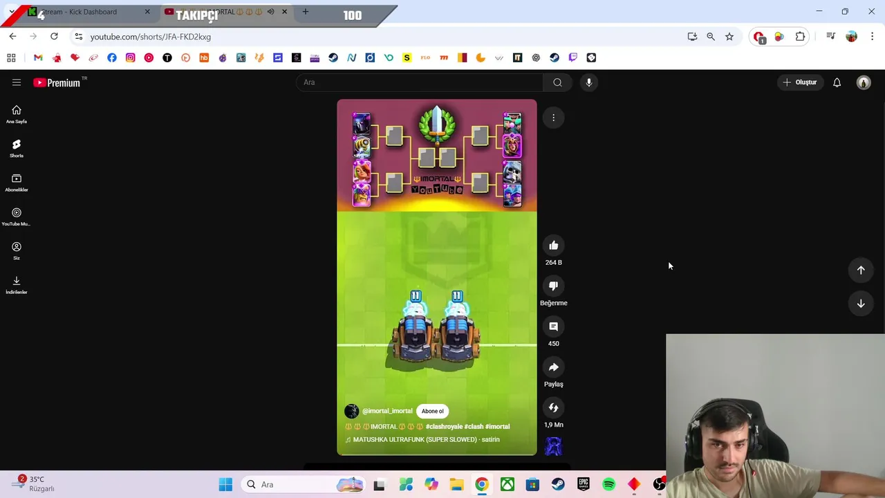
Task: Open the YouTube account avatar menu
Action: 864,82
